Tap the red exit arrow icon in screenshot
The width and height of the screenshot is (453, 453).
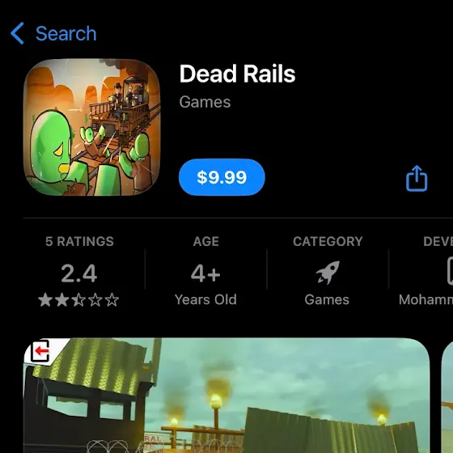[x=40, y=351]
